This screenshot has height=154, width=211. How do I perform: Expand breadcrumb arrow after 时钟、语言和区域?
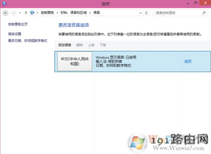(90, 13)
